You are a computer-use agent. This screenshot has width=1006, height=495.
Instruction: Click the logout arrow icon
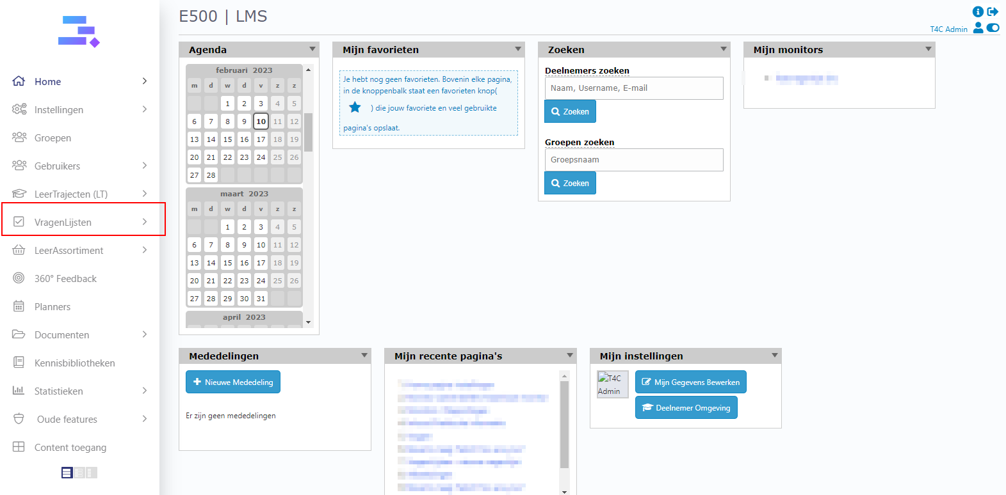click(x=993, y=12)
